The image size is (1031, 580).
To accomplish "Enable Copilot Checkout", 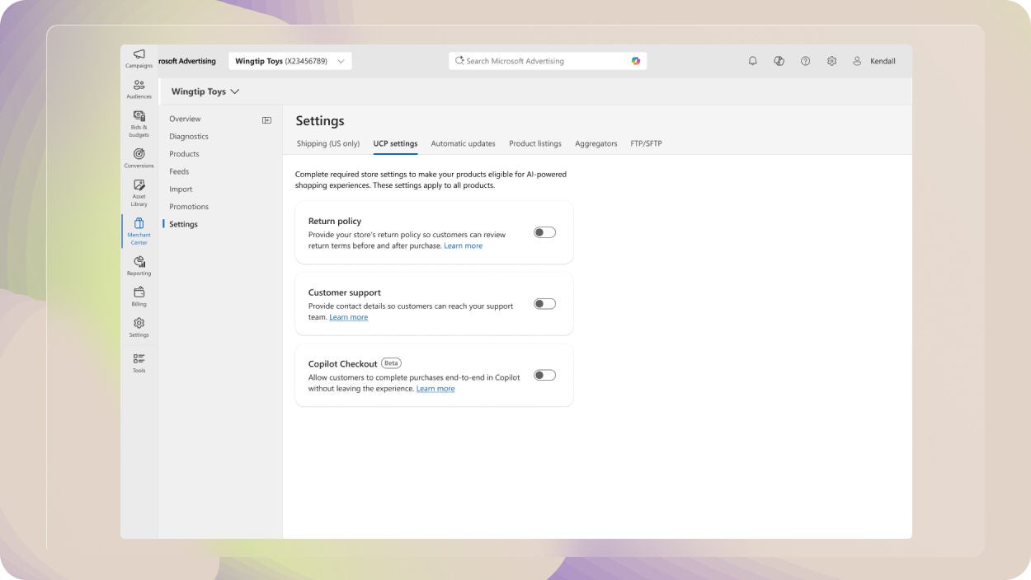I will click(544, 375).
